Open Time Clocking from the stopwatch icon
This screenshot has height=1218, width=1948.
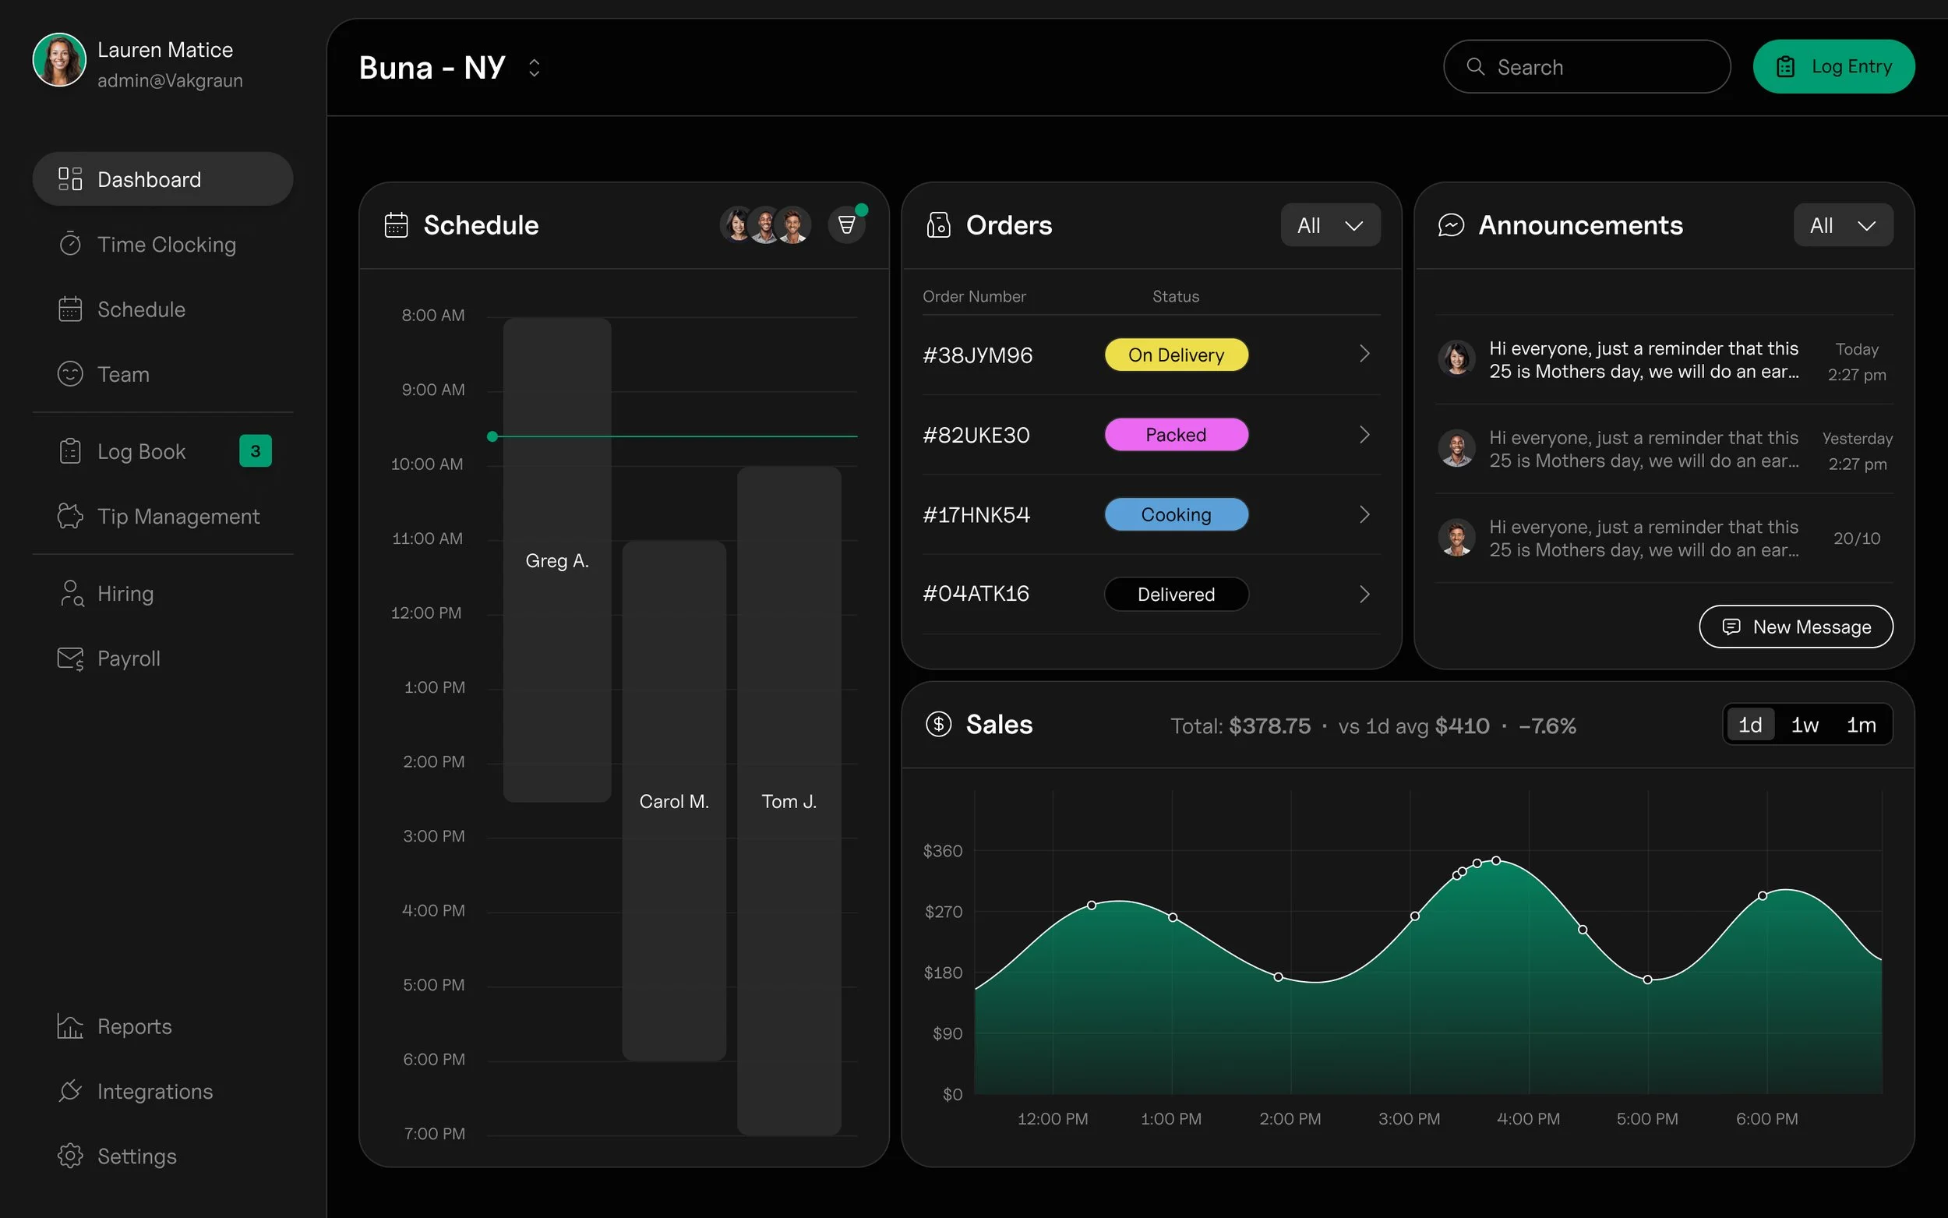[x=70, y=244]
